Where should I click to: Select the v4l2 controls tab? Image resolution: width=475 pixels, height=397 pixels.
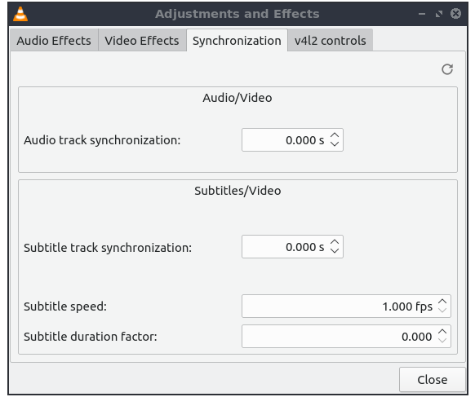click(331, 41)
